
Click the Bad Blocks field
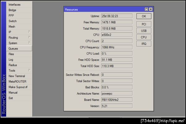(117, 87)
